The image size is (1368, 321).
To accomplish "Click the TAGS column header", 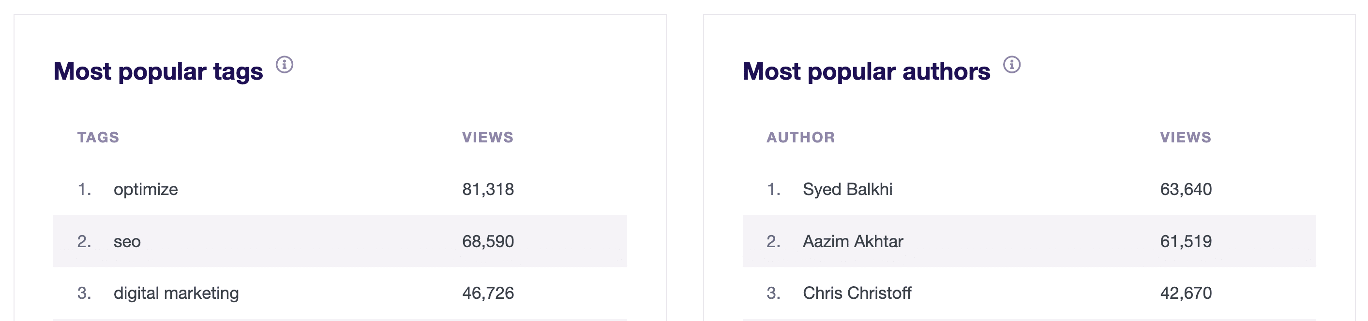I will coord(98,137).
